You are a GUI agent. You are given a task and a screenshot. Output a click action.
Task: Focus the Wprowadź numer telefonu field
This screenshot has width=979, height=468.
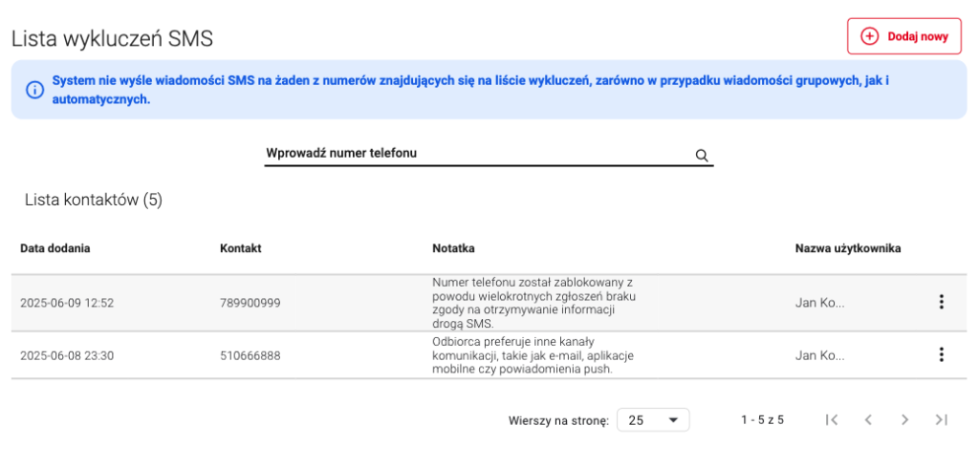(489, 154)
